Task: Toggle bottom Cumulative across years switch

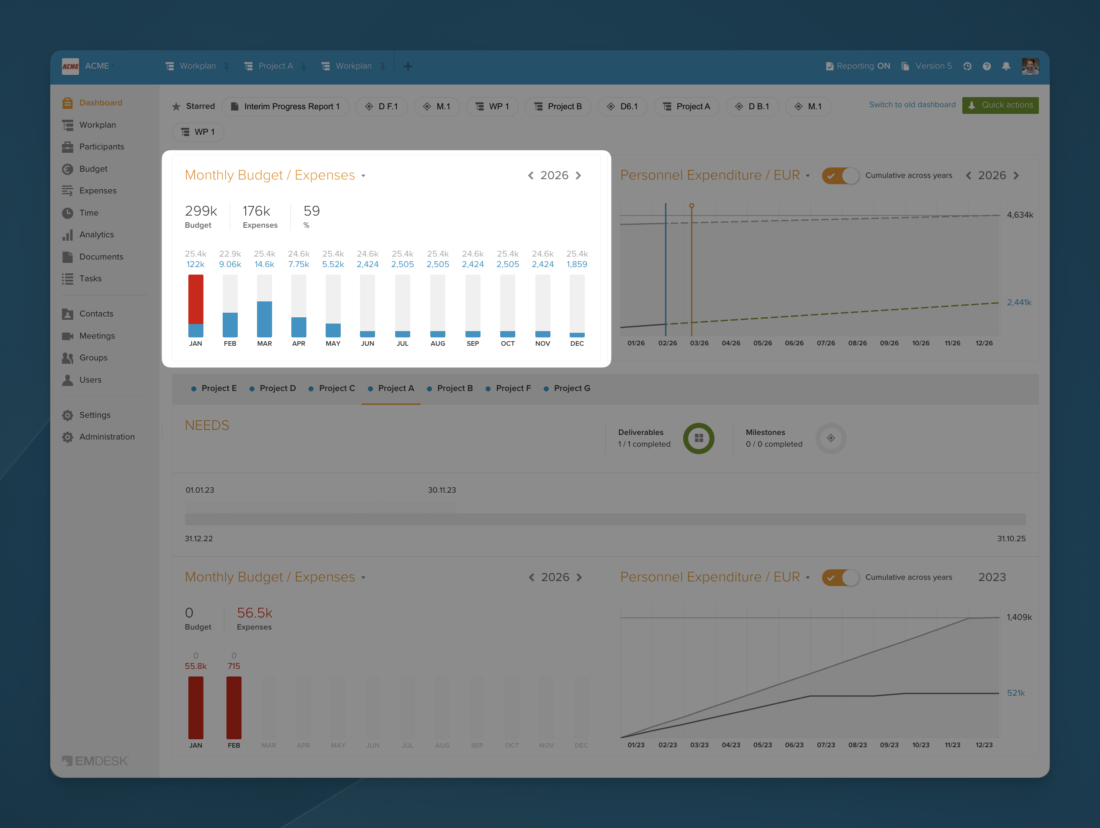Action: pos(840,577)
